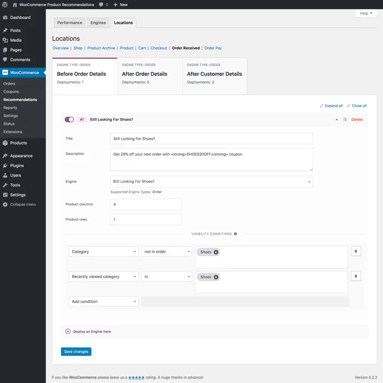Delete the Recently viewed category condition trash icon
Screen dimensions: 383x383
pyautogui.click(x=355, y=276)
